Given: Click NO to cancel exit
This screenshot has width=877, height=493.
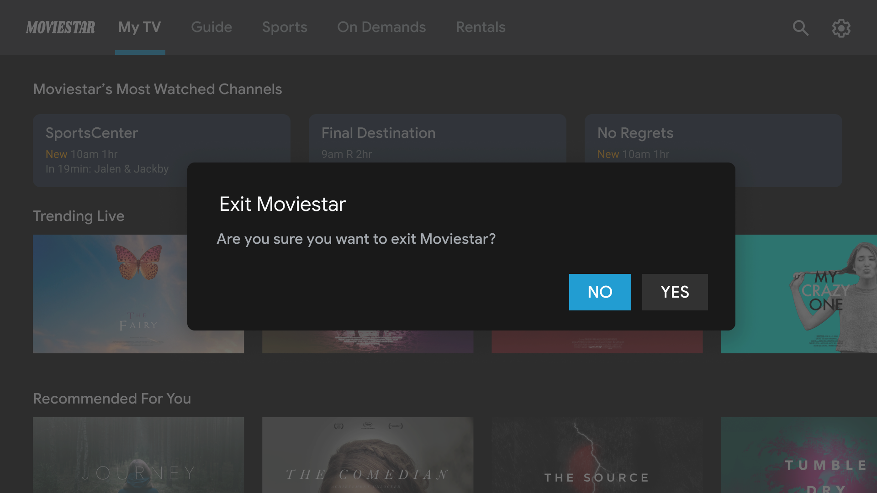Looking at the screenshot, I should coord(600,292).
